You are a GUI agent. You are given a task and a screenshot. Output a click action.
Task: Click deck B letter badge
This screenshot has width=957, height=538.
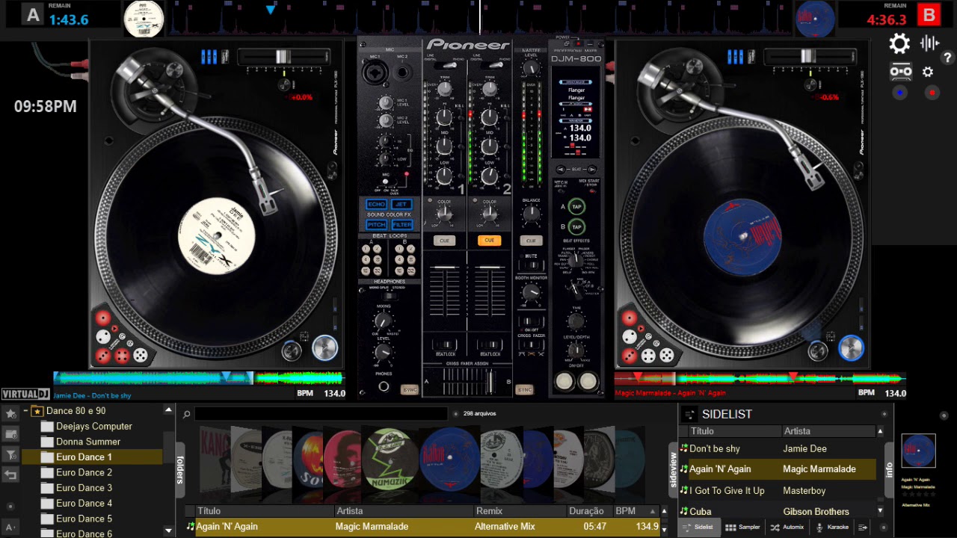pos(929,14)
